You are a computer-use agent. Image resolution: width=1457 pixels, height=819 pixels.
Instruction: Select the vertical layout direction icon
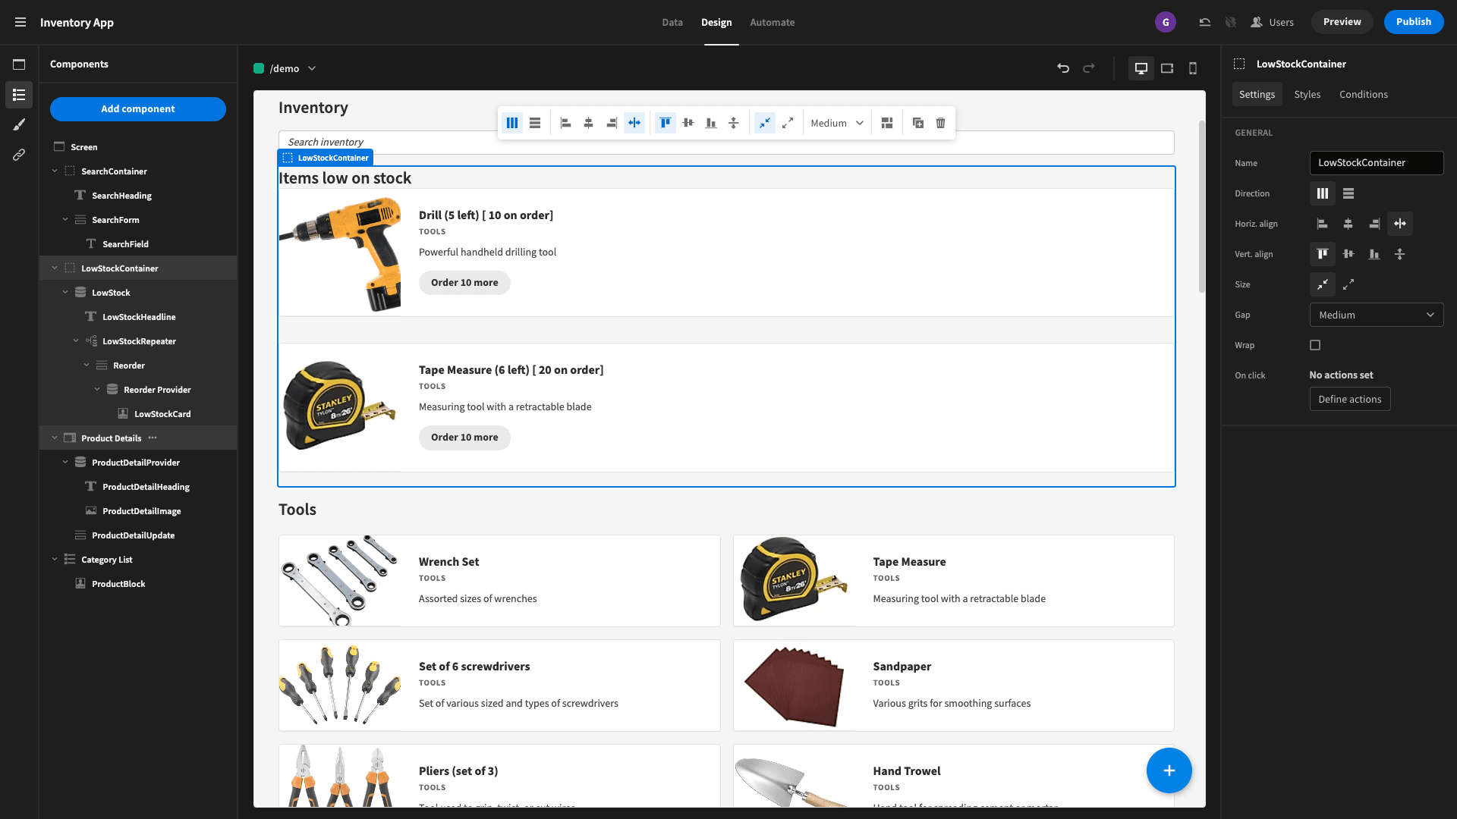pyautogui.click(x=1348, y=193)
